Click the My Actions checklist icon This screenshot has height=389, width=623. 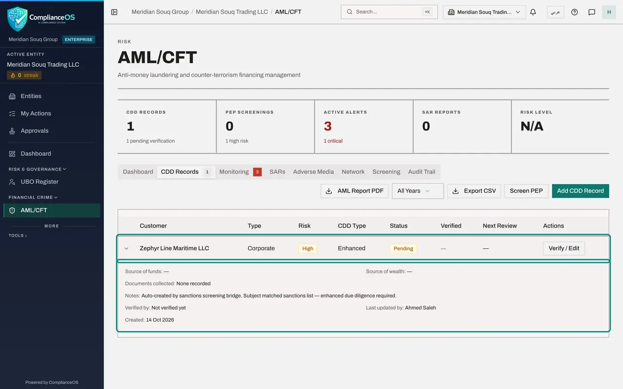[12, 113]
